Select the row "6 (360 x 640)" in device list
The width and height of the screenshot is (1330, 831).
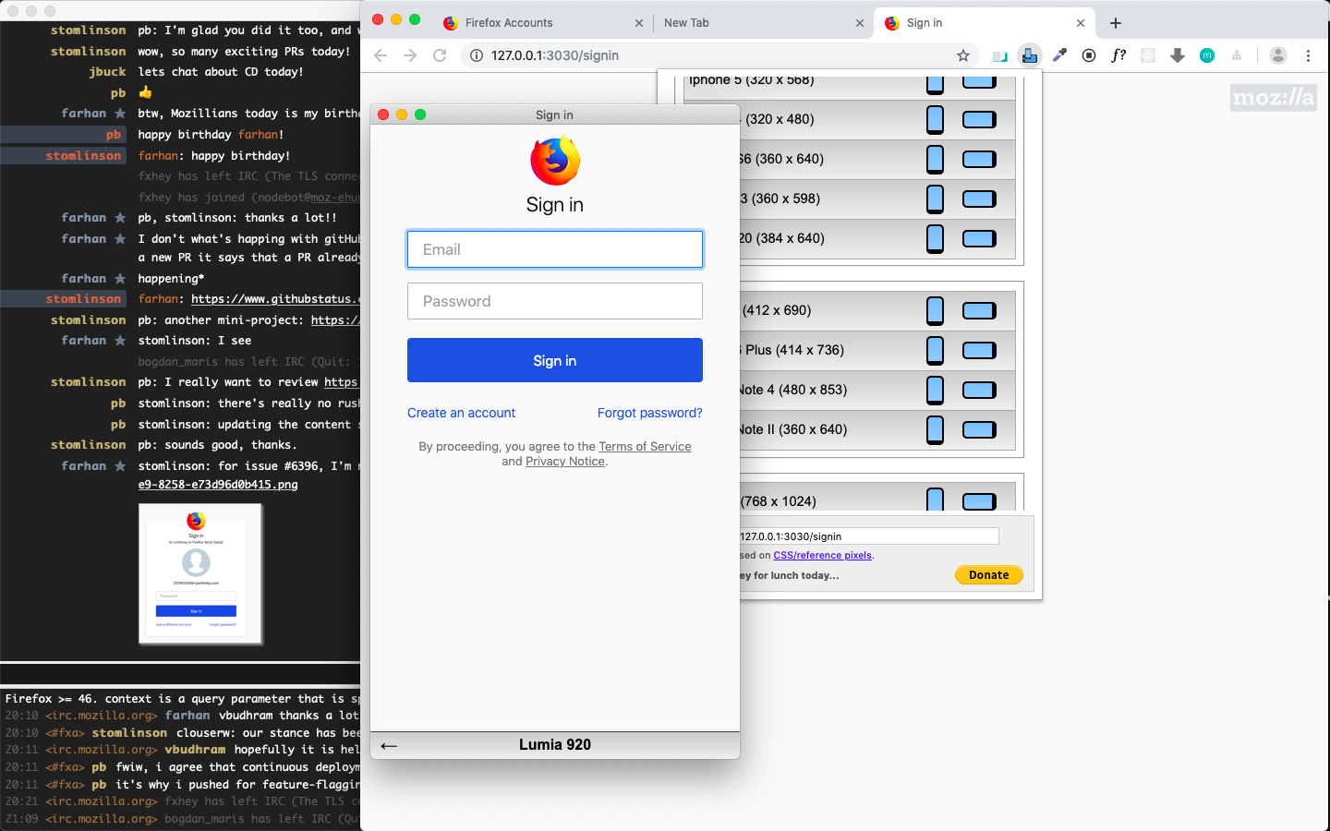877,159
